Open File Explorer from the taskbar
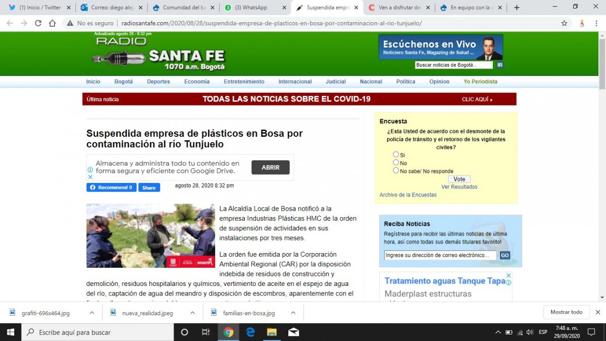606x341 pixels. point(272,332)
